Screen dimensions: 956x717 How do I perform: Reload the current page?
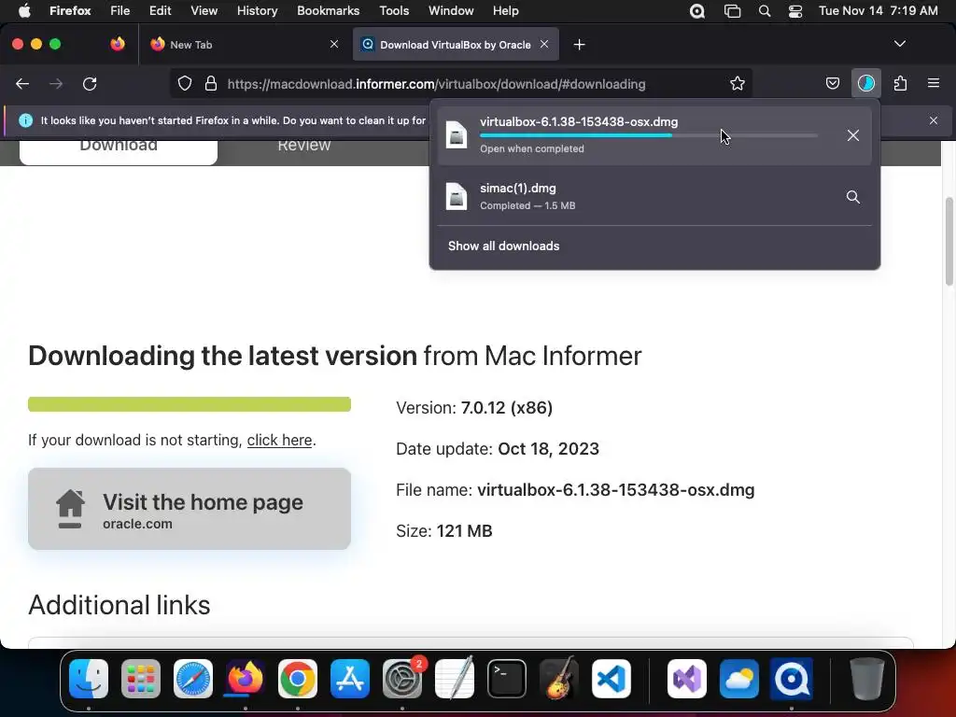90,83
